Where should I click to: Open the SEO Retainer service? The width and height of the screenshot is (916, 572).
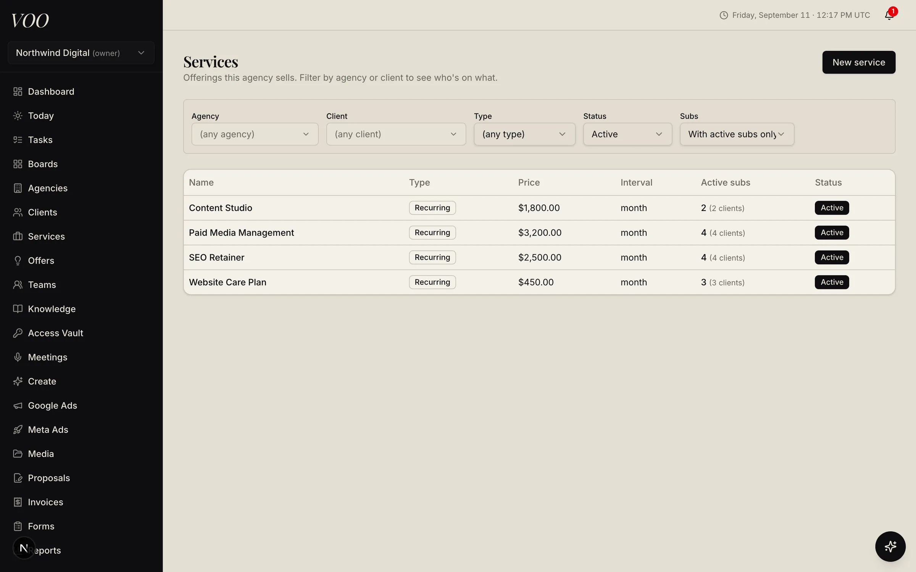click(539, 257)
